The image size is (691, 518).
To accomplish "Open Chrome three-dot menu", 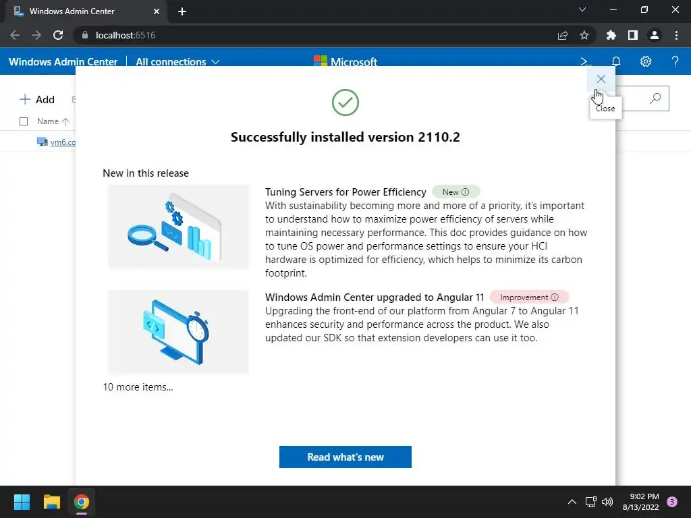I will tap(676, 35).
